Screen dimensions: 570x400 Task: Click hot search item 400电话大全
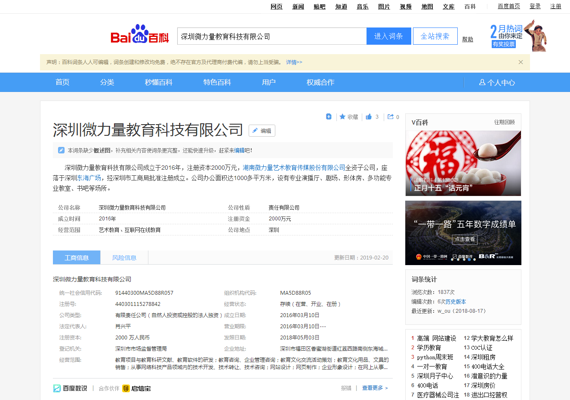pos(488,366)
